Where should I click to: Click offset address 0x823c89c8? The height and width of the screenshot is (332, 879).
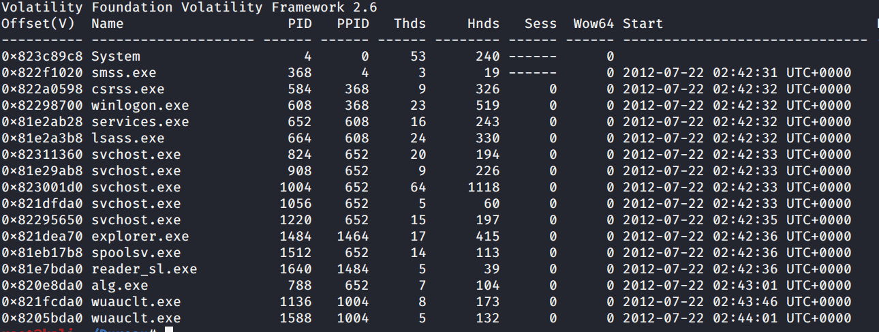(42, 57)
